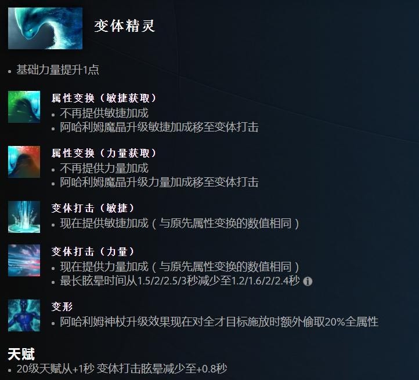
Task: Click 属性变换（力量获取）ability title
Action: click(x=104, y=153)
